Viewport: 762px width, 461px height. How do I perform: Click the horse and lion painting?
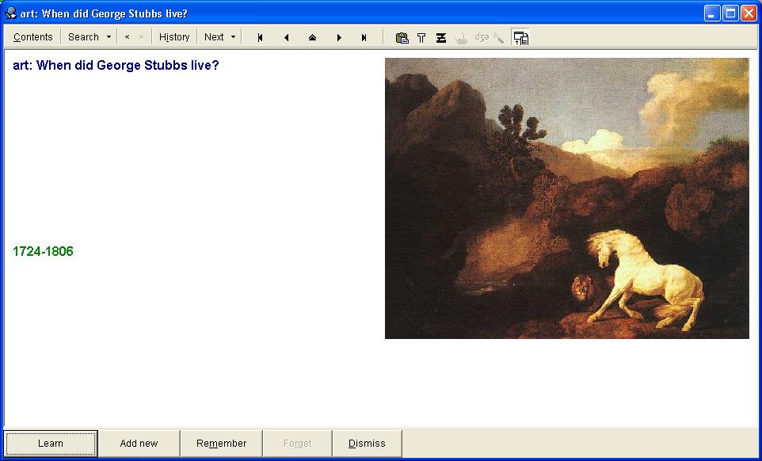point(566,198)
